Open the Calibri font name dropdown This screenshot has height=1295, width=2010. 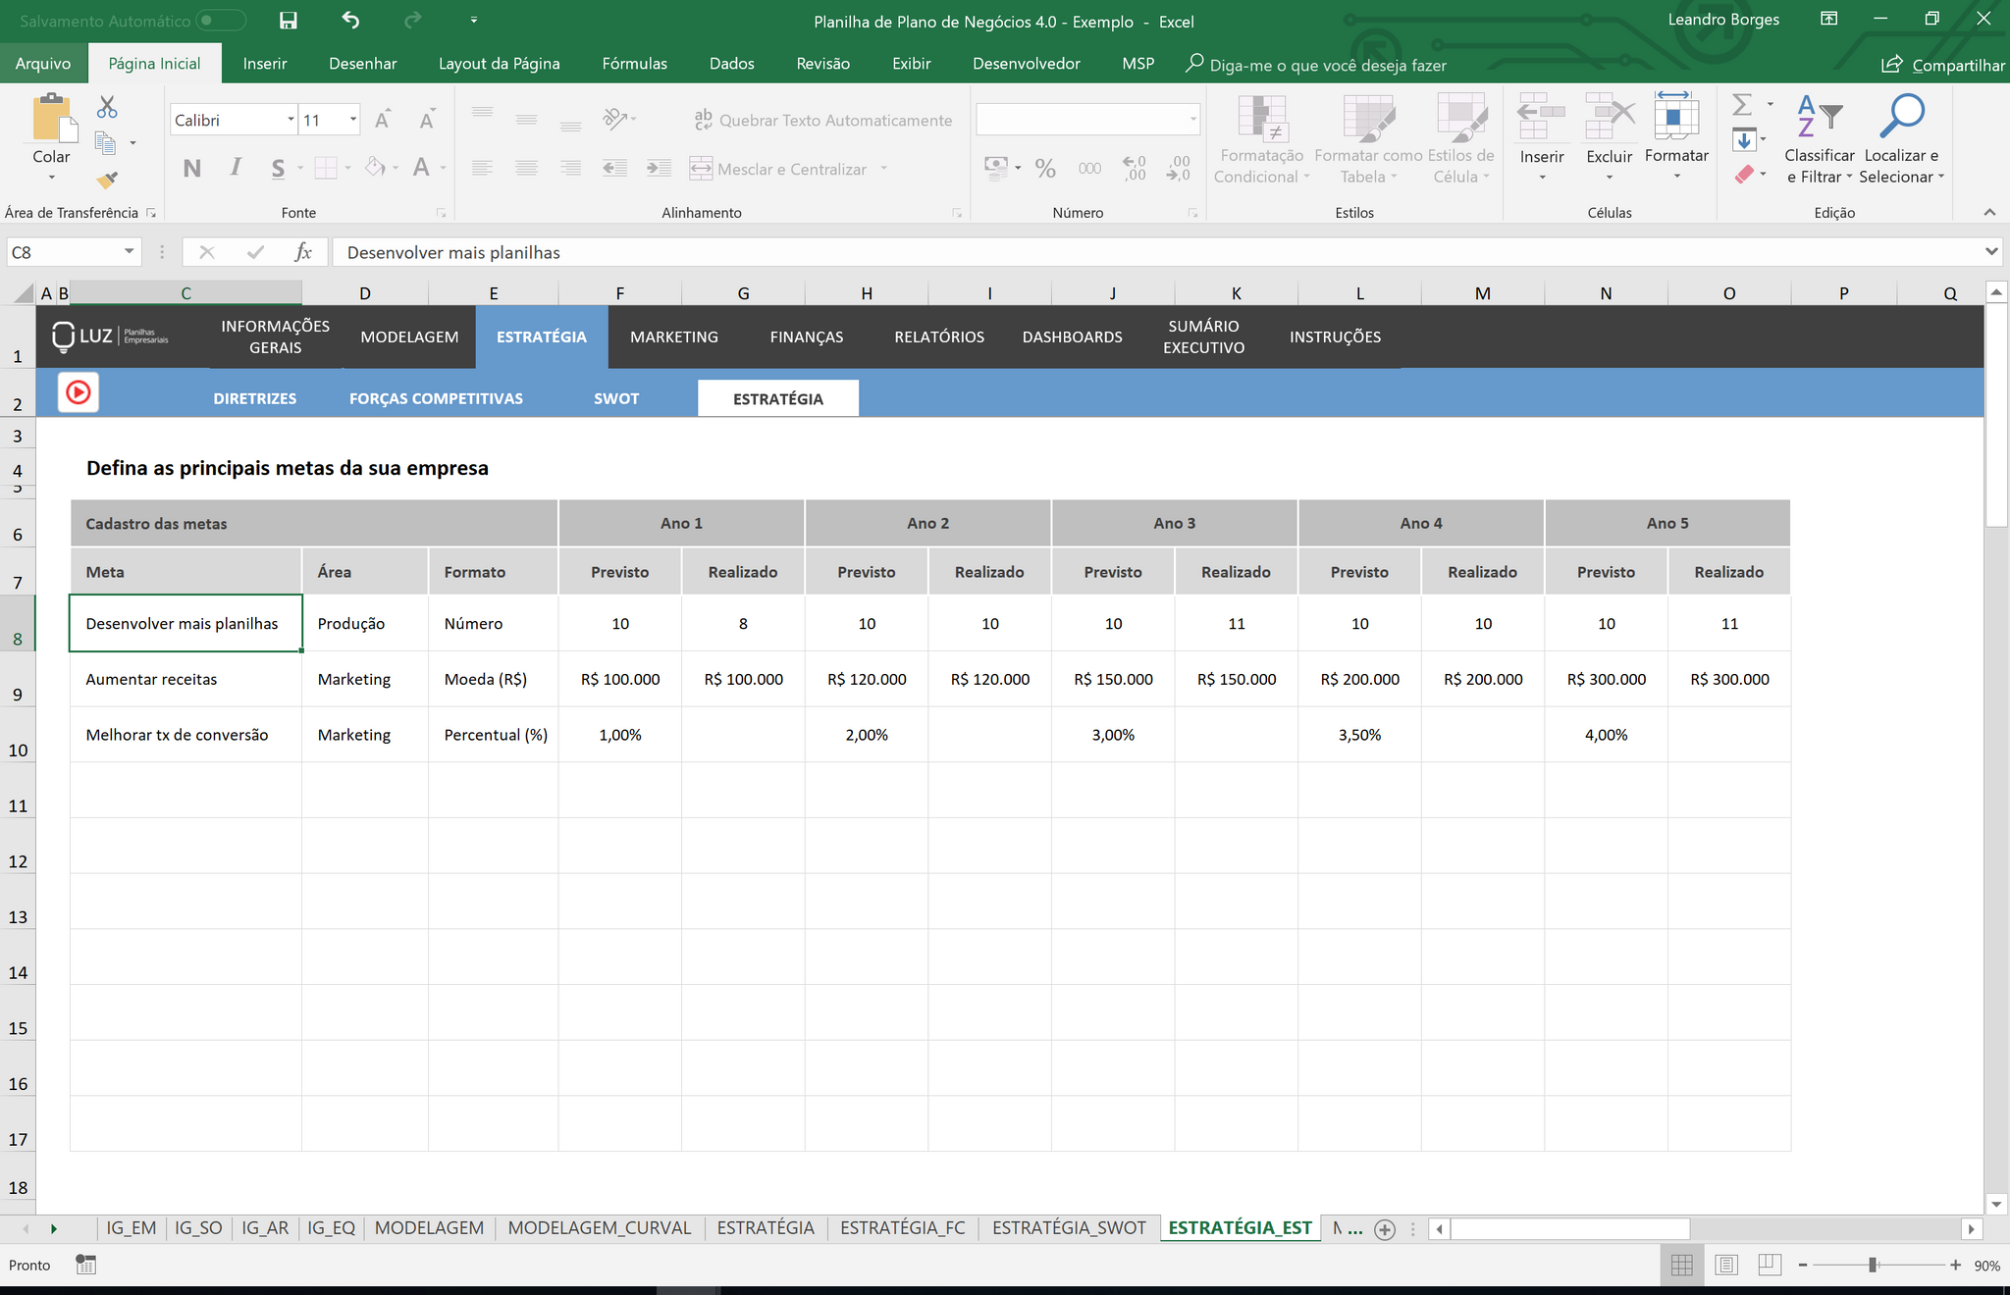point(291,120)
